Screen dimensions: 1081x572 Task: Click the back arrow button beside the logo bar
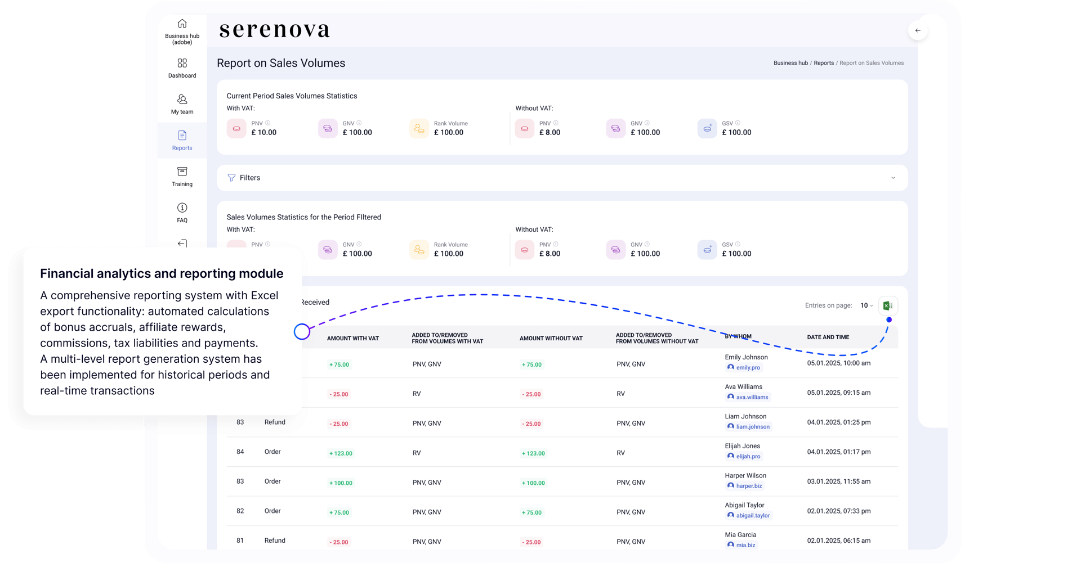point(918,30)
